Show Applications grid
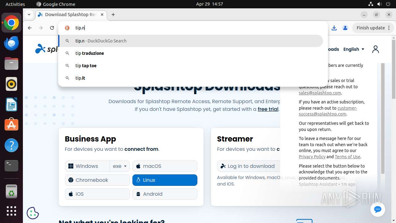 point(11,211)
